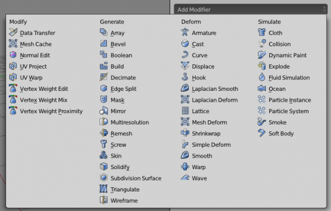Image resolution: width=331 pixels, height=211 pixels.
Task: Click the Lattice modifier icon
Action: [185, 111]
